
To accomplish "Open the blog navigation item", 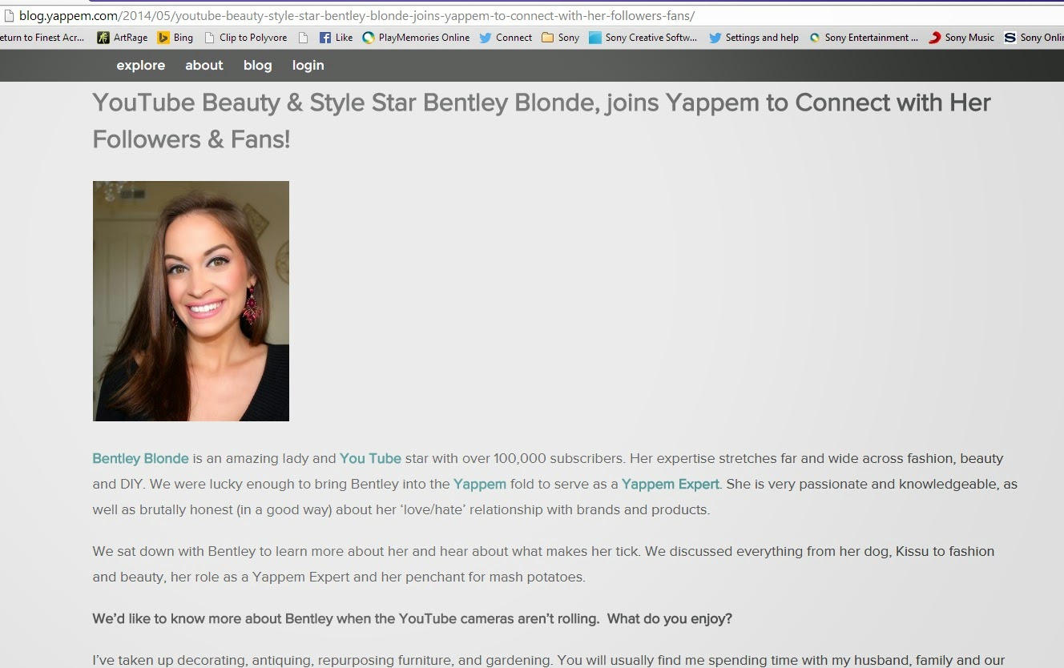I will coord(257,66).
